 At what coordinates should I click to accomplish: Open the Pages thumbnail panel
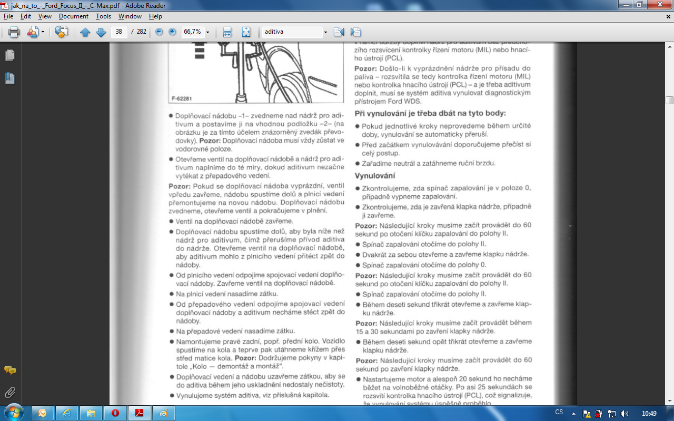[9, 55]
